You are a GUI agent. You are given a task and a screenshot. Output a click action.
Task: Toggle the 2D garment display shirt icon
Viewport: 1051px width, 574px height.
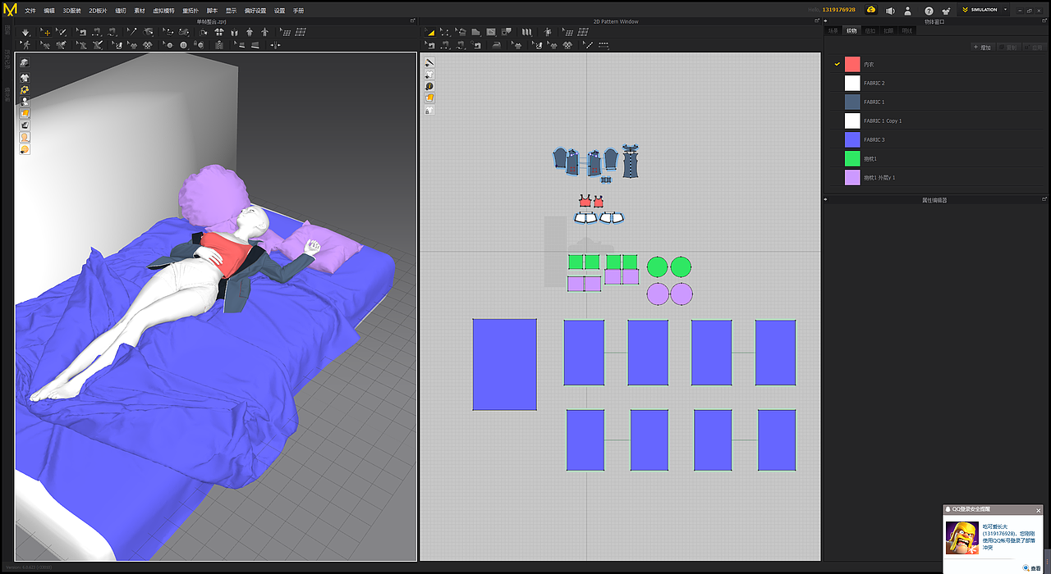429,75
